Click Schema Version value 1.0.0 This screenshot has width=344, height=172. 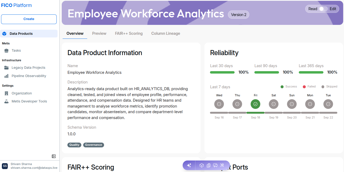[71, 134]
